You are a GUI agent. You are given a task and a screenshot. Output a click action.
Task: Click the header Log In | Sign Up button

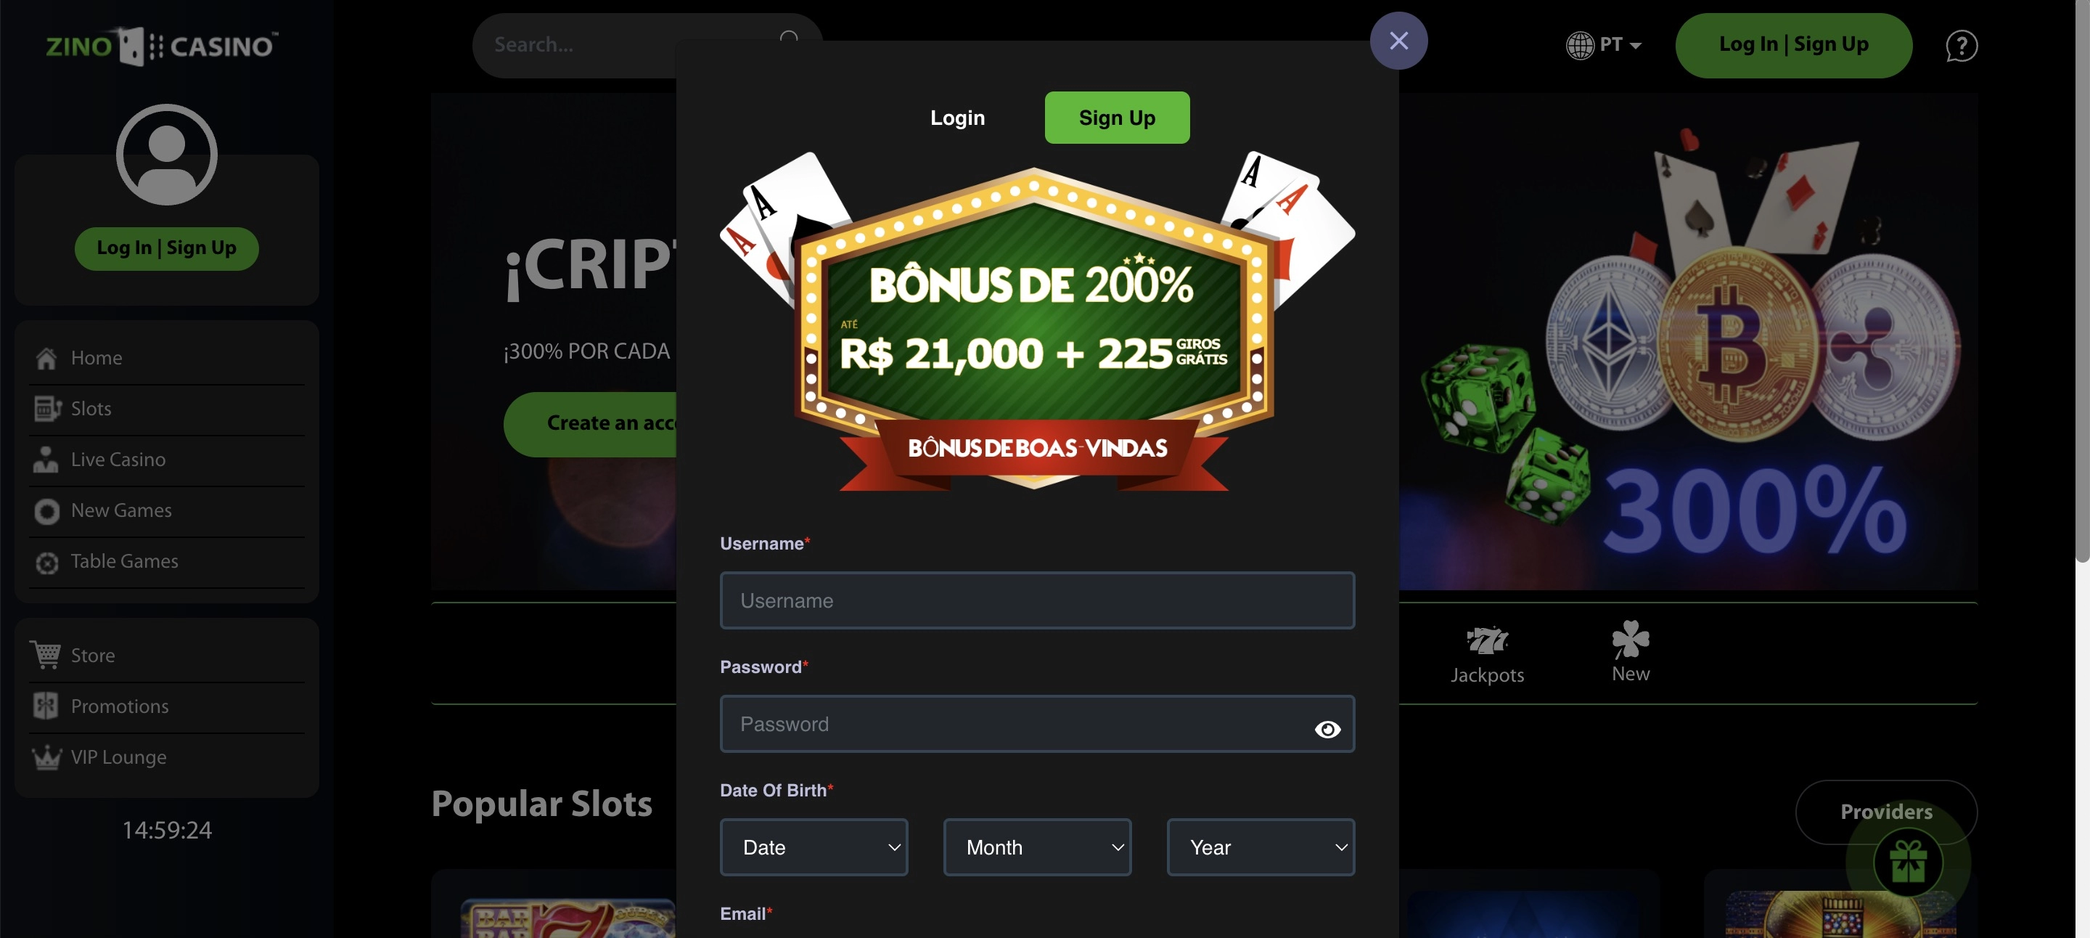[x=1793, y=44]
